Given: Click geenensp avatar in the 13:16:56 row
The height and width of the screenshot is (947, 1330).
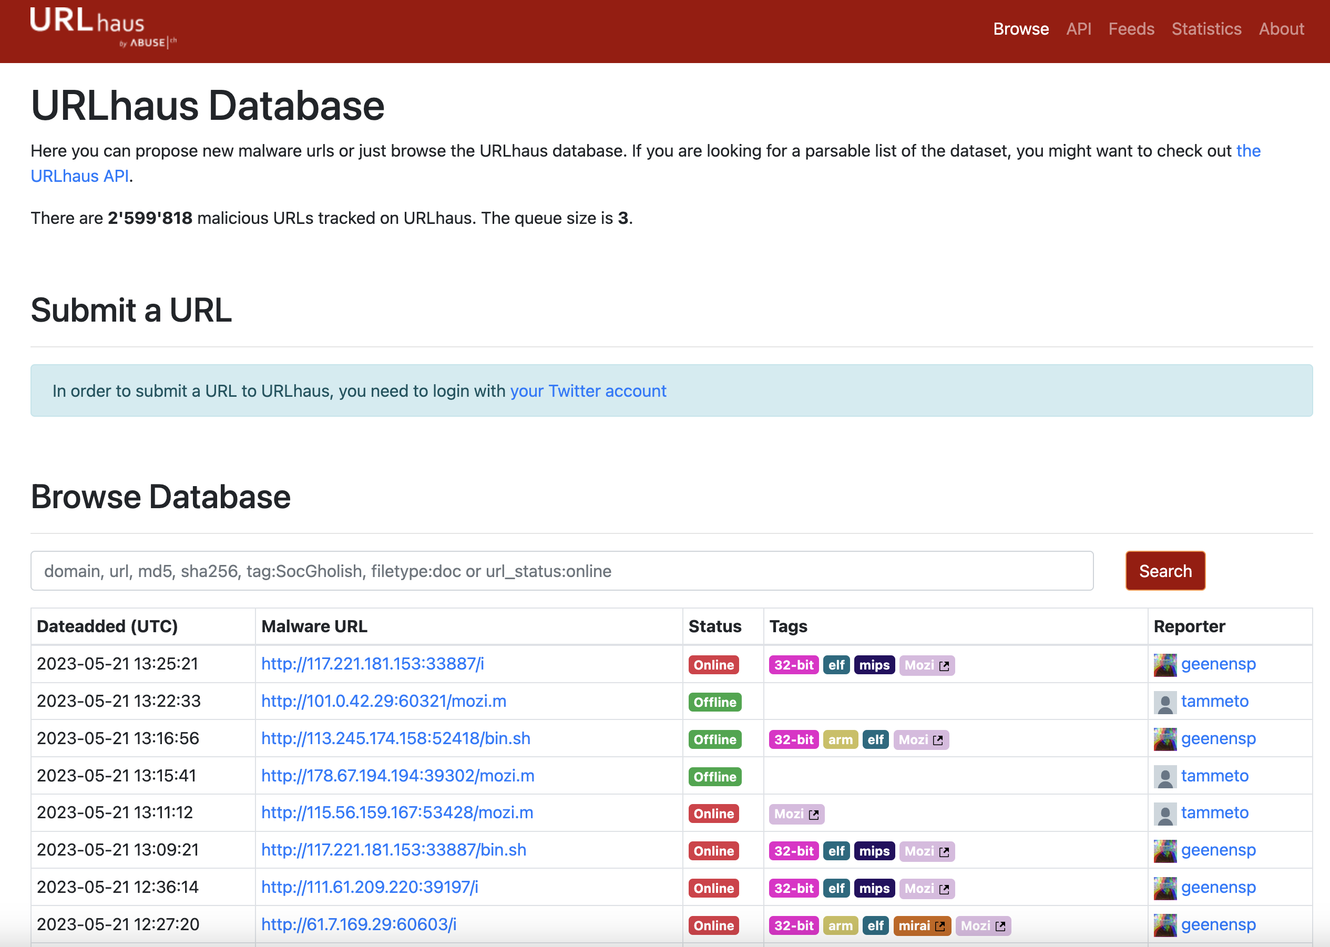Looking at the screenshot, I should pos(1165,739).
